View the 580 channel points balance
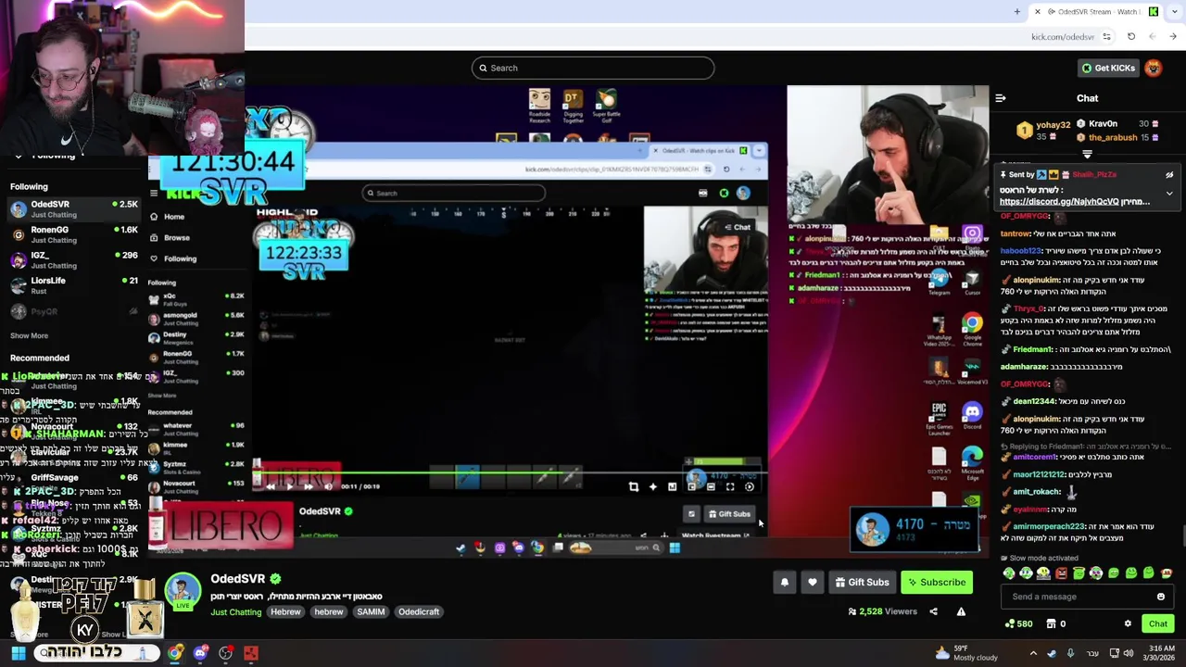Viewport: 1186px width, 667px height. [1018, 623]
